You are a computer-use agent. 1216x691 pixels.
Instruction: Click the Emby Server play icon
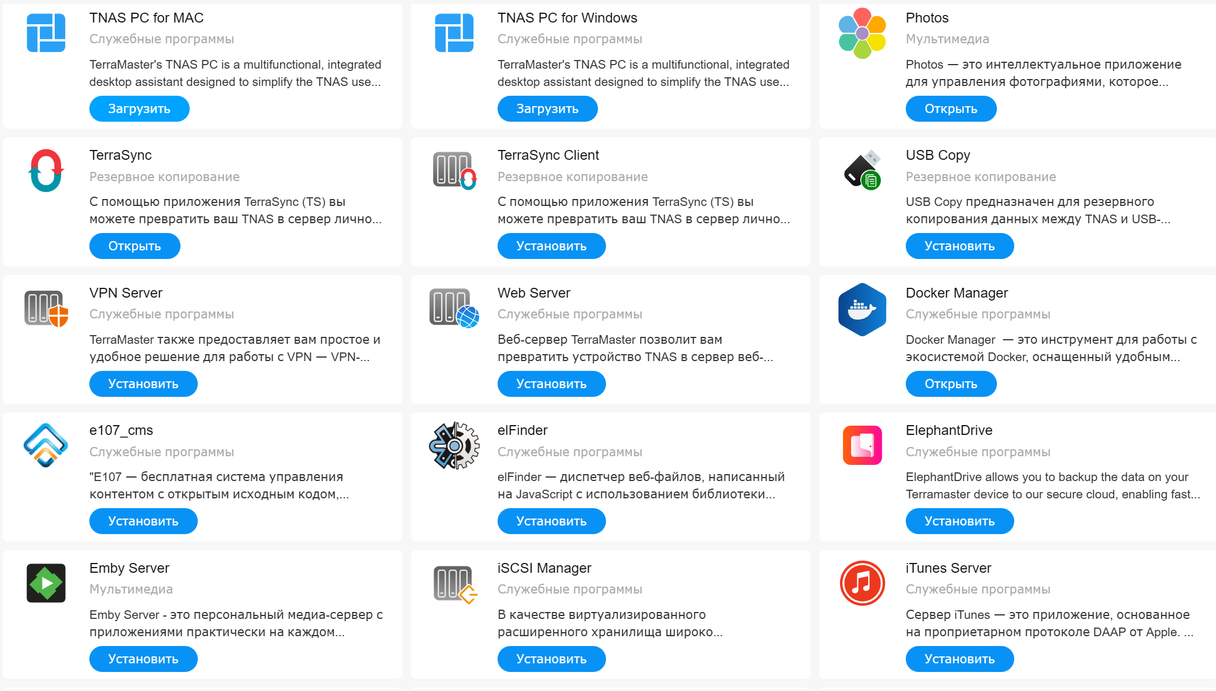(x=46, y=583)
